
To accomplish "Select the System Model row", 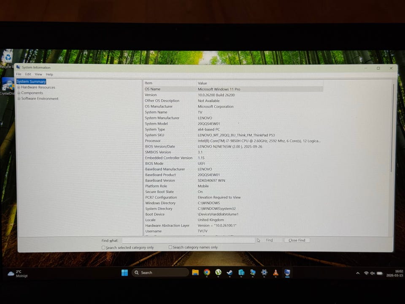I will click(x=233, y=124).
